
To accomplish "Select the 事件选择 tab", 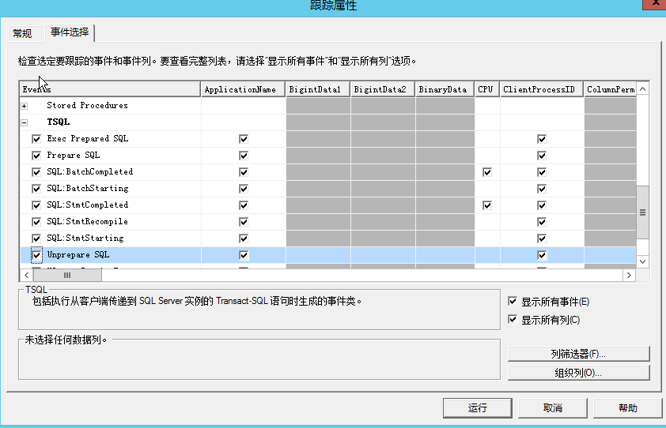I will [x=70, y=32].
